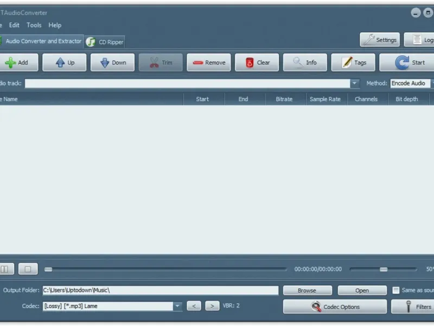Switch to the CD Ripper tab
Screen dimensions: 434x326
coord(105,42)
